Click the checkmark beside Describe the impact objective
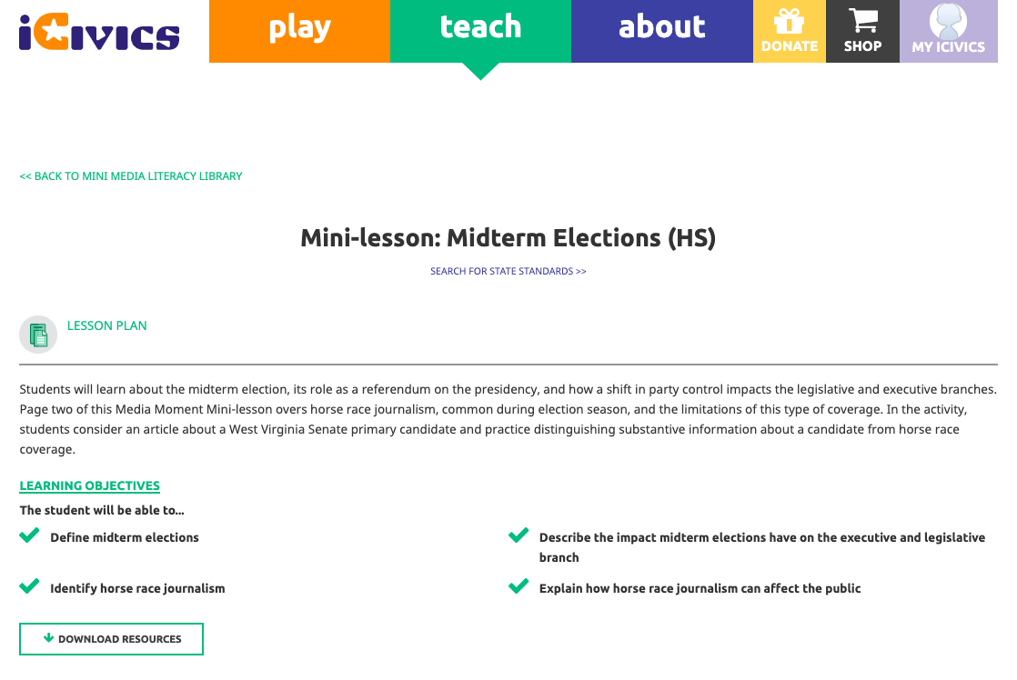The image size is (1017, 680). point(519,535)
